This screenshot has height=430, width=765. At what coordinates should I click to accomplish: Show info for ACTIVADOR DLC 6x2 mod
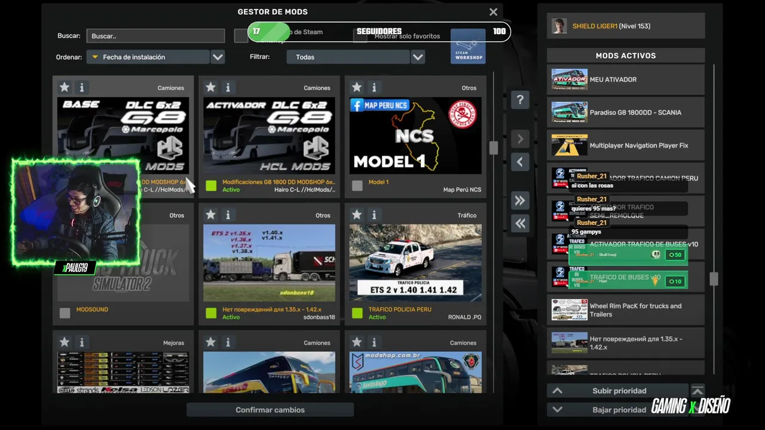coord(228,87)
